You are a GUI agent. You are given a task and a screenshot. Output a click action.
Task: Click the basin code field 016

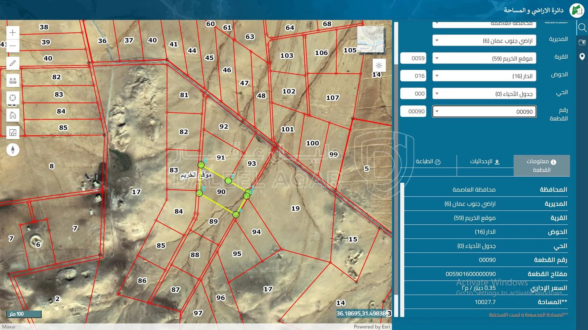[x=414, y=76]
